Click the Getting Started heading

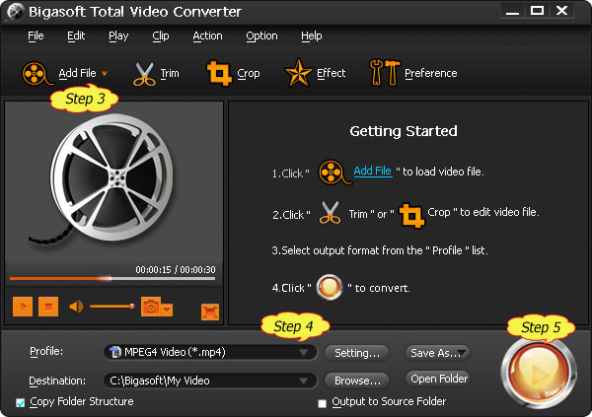(x=404, y=131)
